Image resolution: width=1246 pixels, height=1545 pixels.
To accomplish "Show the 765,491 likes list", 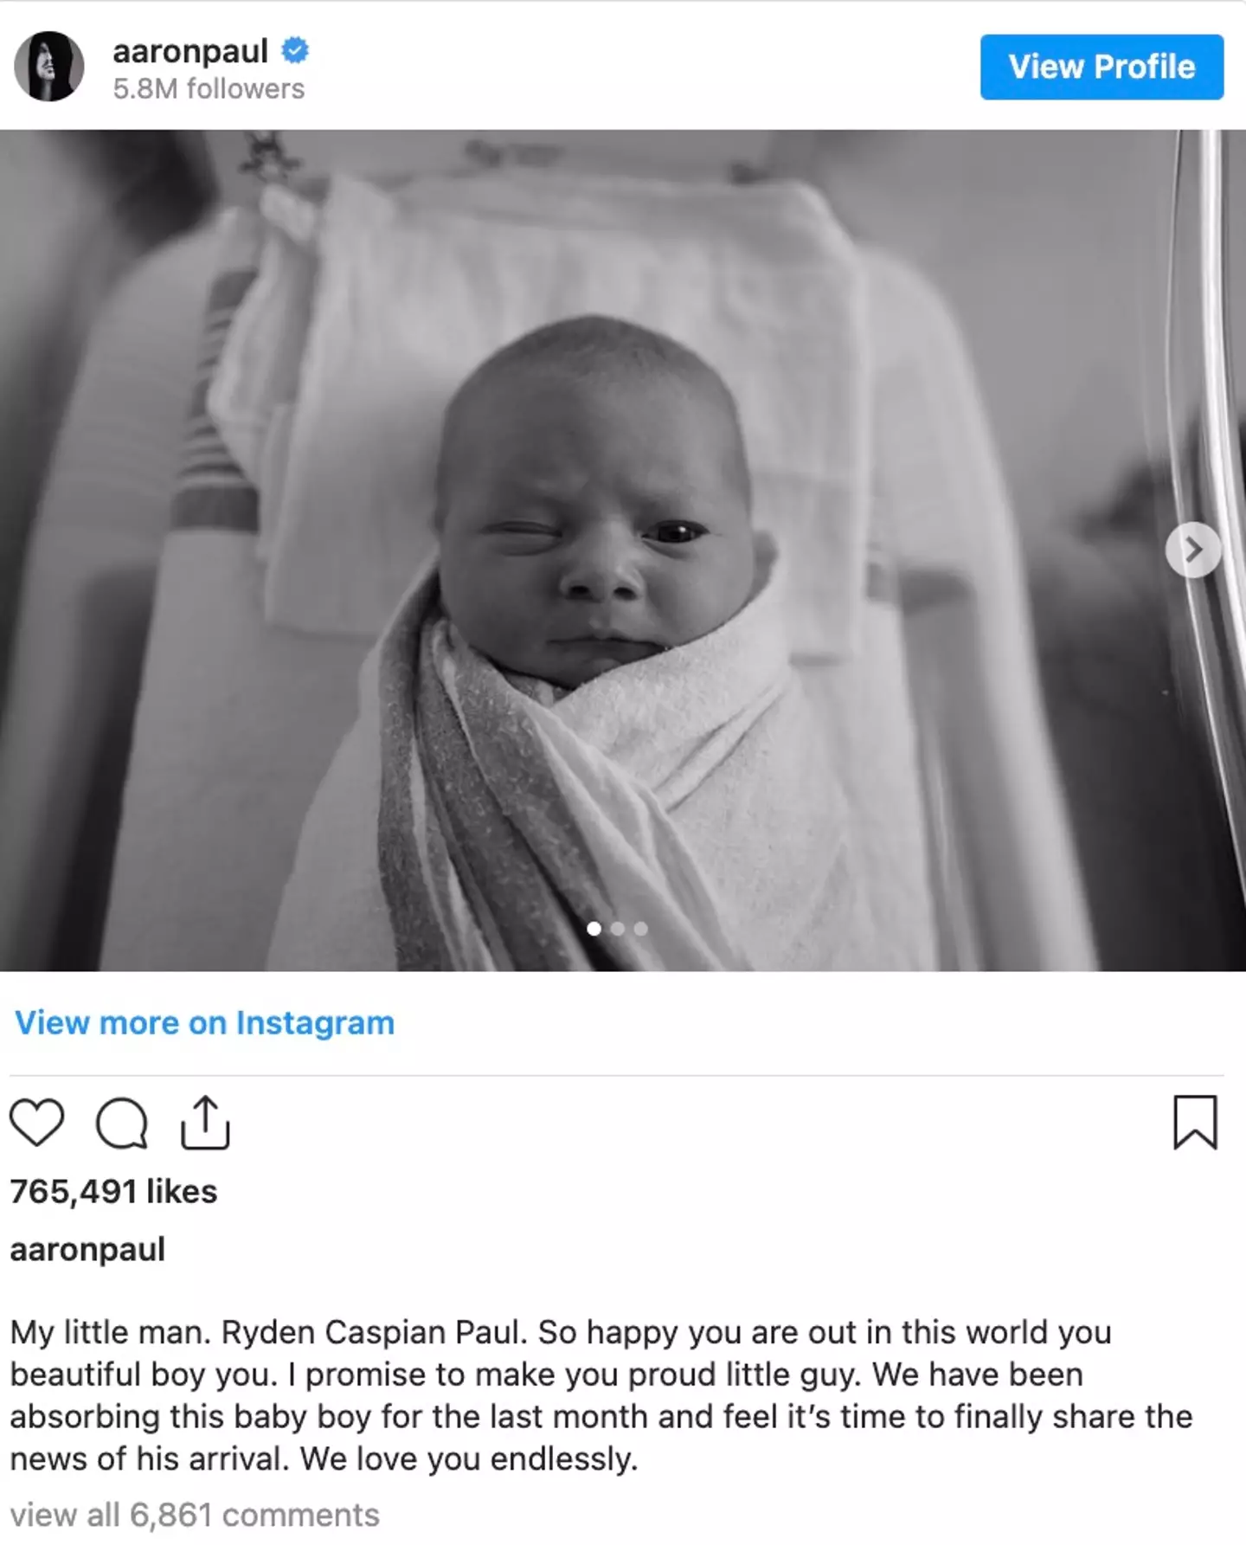I will (x=113, y=1192).
